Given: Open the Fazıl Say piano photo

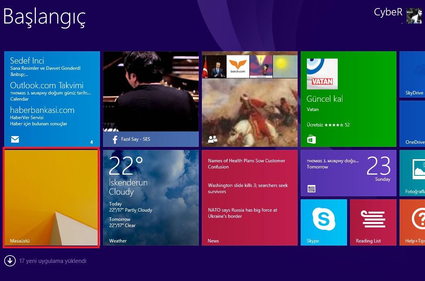Looking at the screenshot, I should (151, 91).
